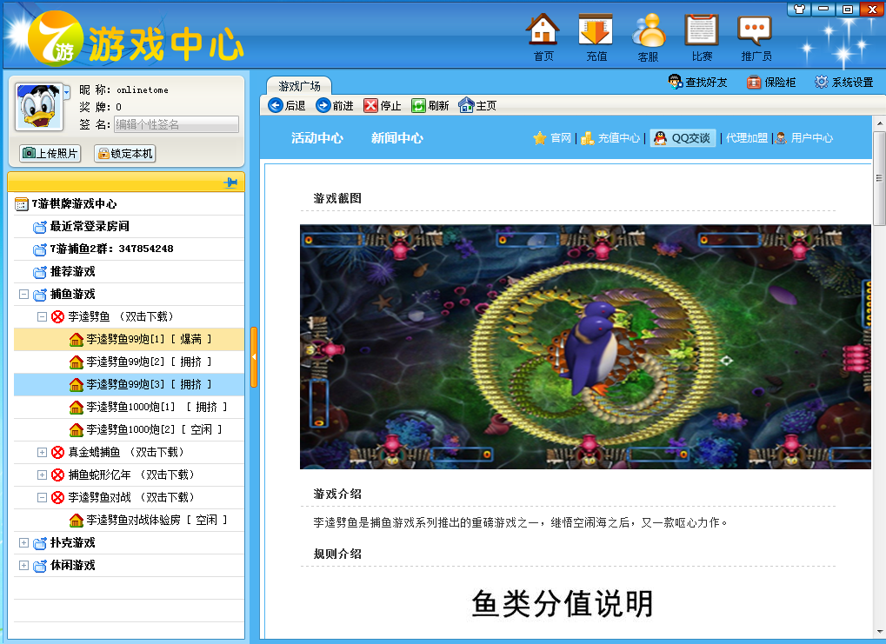Open 最近常登录房间 folder
This screenshot has width=886, height=644.
[129, 226]
